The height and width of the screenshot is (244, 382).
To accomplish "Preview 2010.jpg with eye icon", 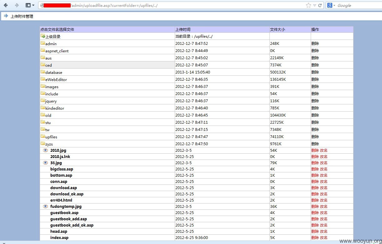I will [x=45, y=150].
